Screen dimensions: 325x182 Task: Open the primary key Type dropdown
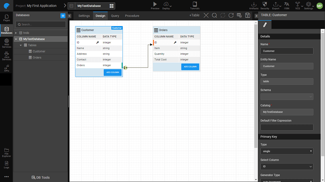(x=287, y=151)
